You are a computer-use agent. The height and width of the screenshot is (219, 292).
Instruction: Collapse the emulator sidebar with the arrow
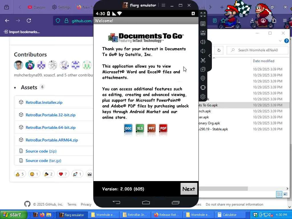tap(210, 56)
